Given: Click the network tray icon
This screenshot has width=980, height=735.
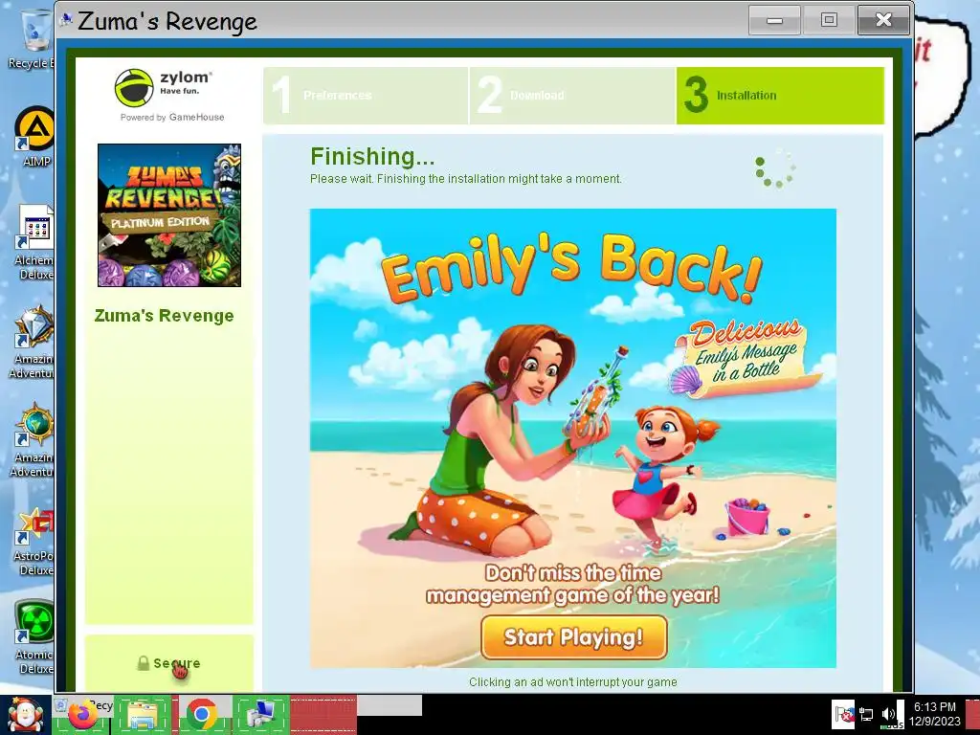Looking at the screenshot, I should tap(866, 714).
